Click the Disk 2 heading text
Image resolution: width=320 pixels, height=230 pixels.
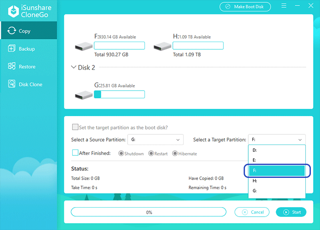[x=86, y=68]
